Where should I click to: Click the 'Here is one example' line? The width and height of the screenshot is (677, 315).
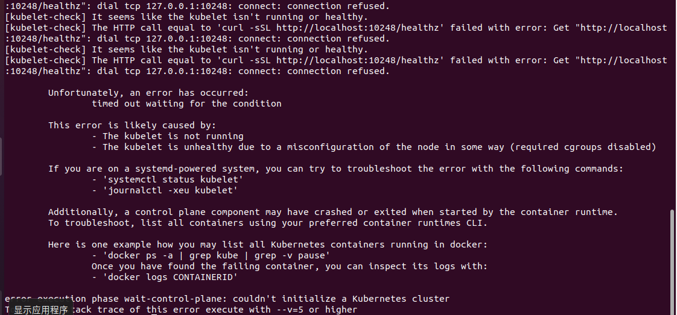[x=267, y=245]
